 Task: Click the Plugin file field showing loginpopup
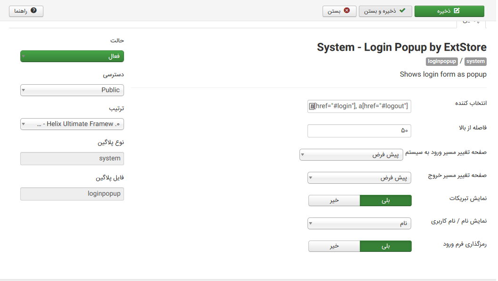point(72,193)
